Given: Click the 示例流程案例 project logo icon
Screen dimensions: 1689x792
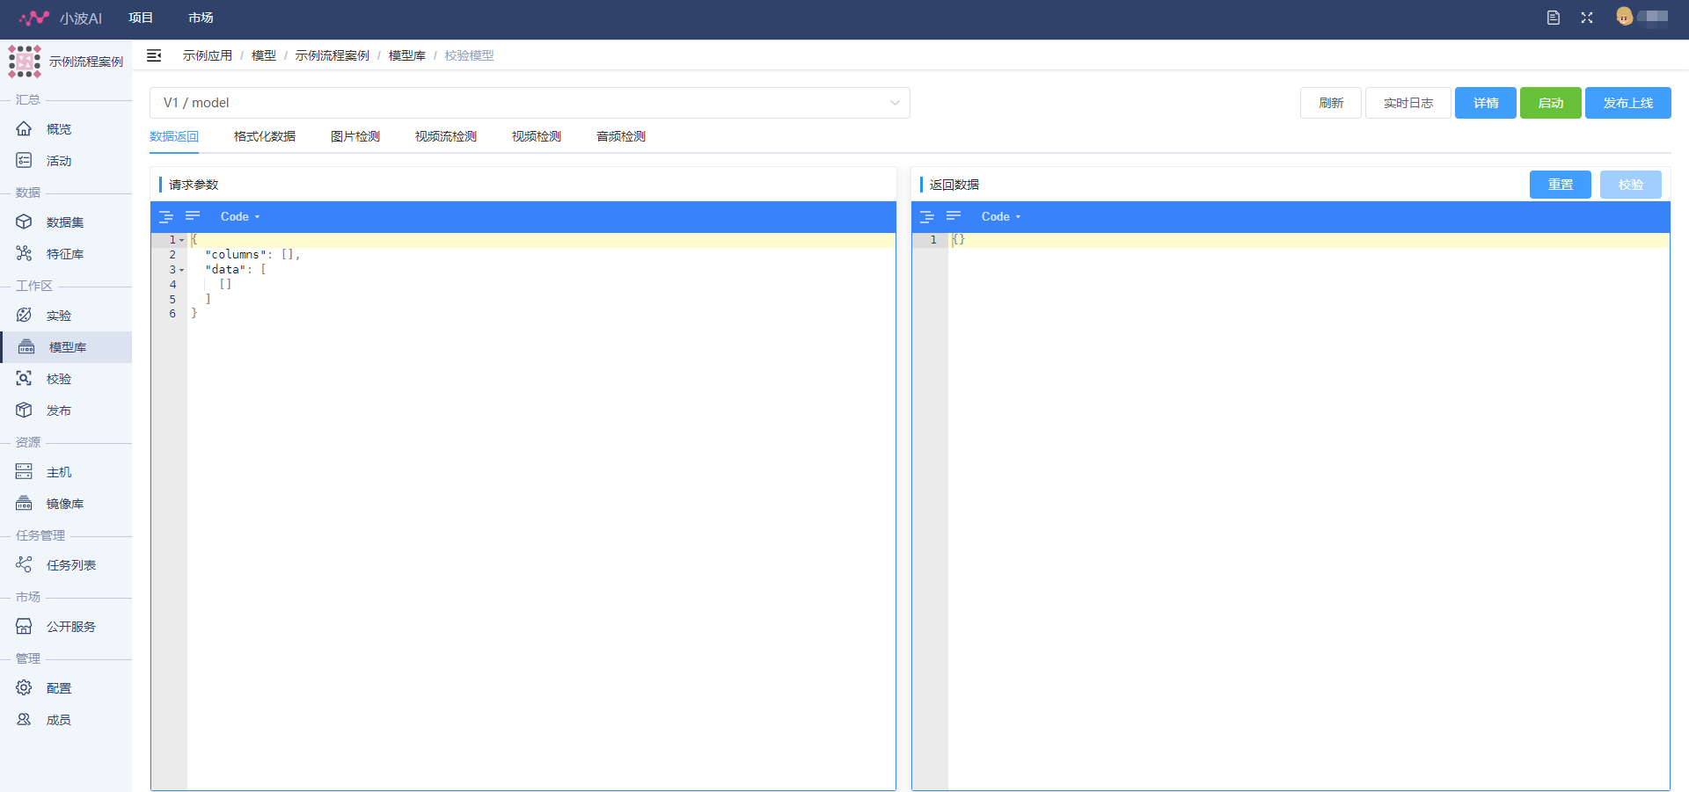Looking at the screenshot, I should coord(25,62).
